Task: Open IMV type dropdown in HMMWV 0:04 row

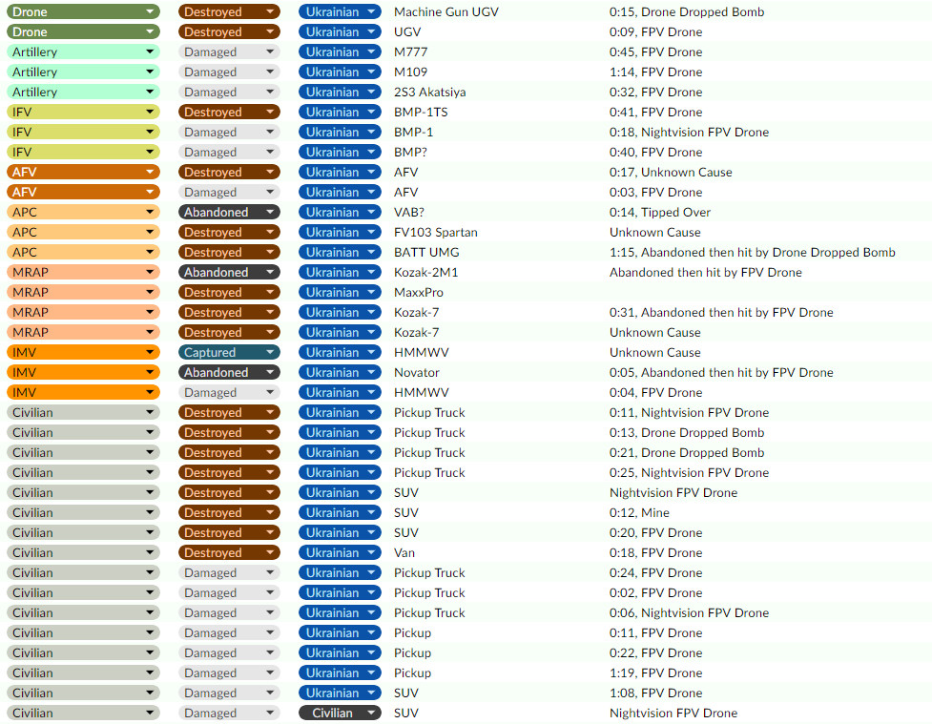Action: [83, 392]
